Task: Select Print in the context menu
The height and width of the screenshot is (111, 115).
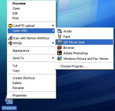Action: pos(31,18)
